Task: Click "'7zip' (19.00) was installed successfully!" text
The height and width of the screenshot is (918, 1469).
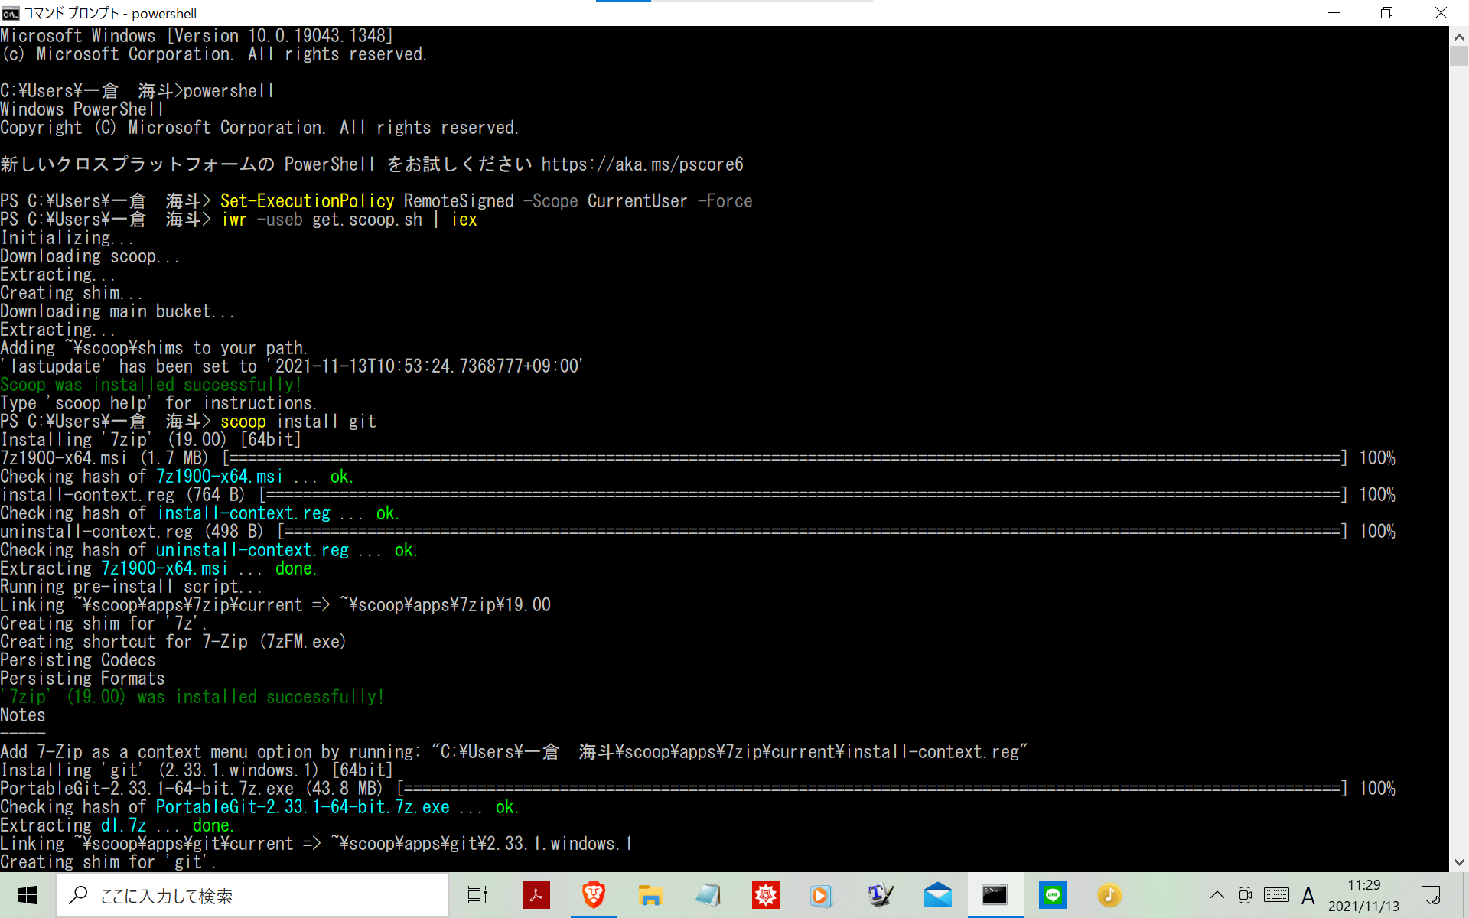Action: pos(192,697)
